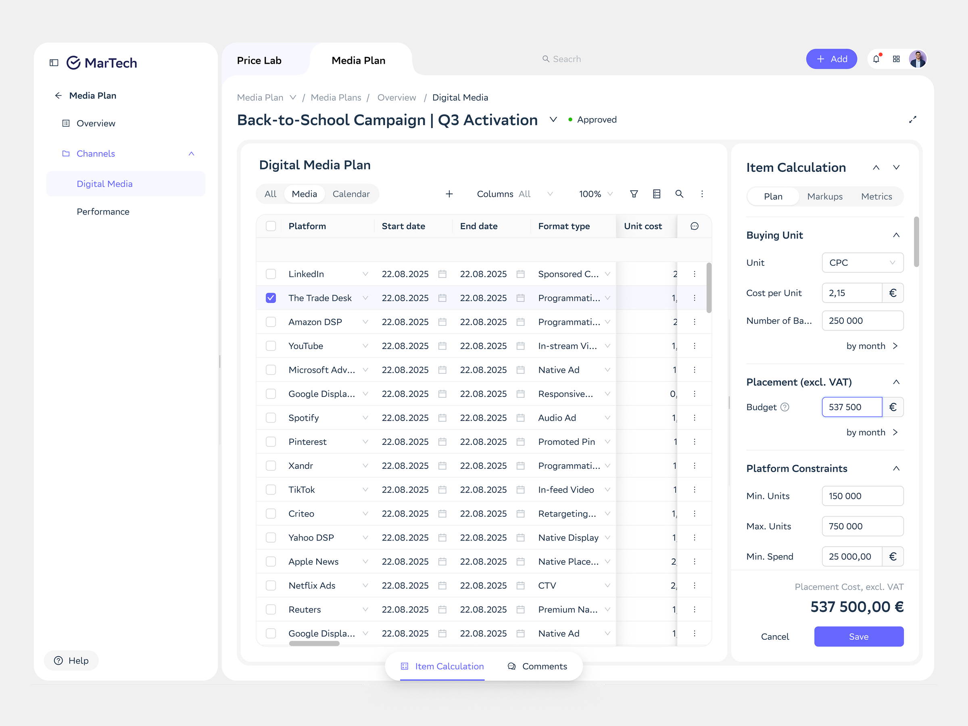Image resolution: width=968 pixels, height=726 pixels.
Task: Change row density icon
Action: tap(656, 194)
